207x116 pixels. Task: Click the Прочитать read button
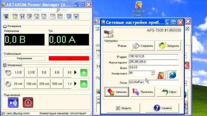pyautogui.click(x=143, y=92)
